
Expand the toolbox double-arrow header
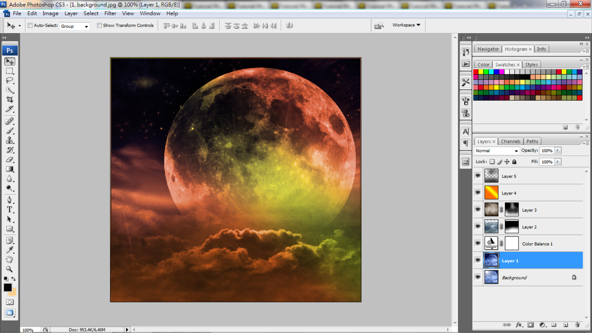(x=4, y=38)
